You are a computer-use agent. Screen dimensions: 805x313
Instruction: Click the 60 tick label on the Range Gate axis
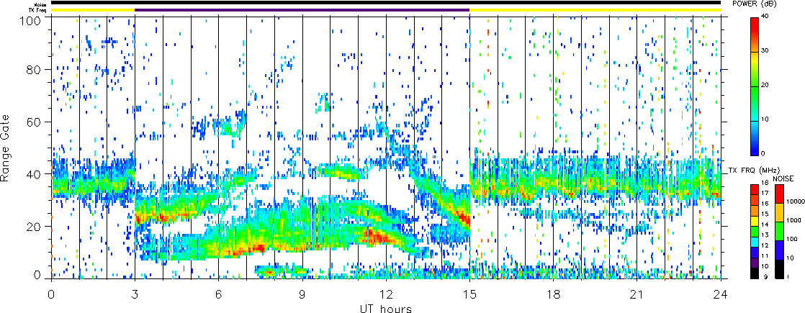pyautogui.click(x=37, y=122)
